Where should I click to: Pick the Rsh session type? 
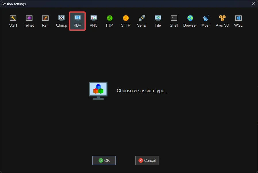[x=45, y=21]
